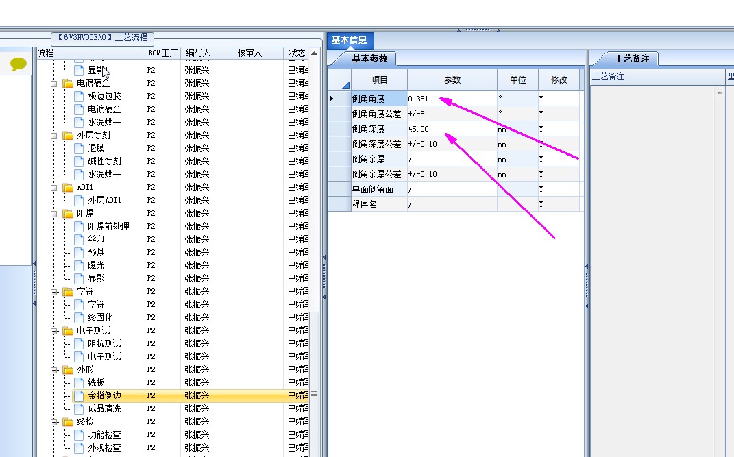Sort by the 流程 column header

(90, 53)
